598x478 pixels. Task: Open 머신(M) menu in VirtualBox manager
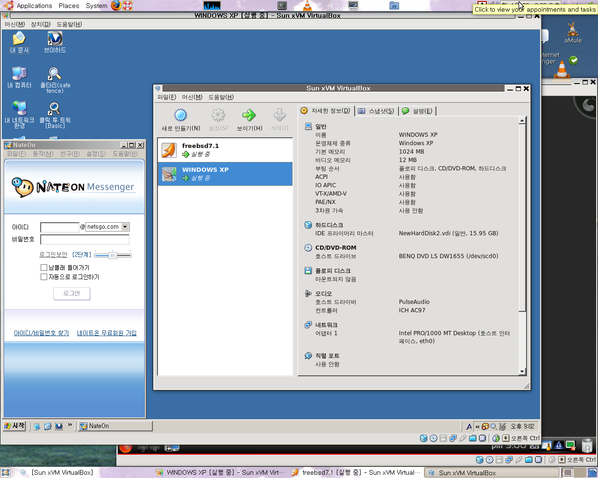pyautogui.click(x=192, y=97)
